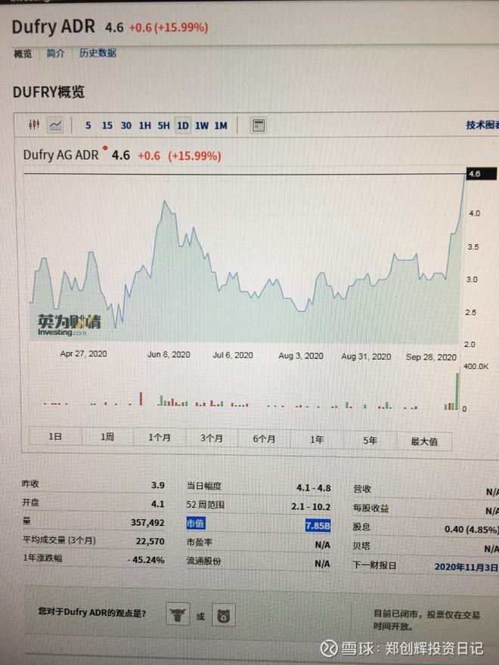The image size is (499, 665).
Task: Click the 市盈率 label
Action: (200, 542)
